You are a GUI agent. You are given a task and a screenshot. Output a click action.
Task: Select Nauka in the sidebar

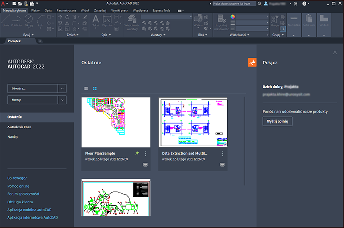[13, 137]
